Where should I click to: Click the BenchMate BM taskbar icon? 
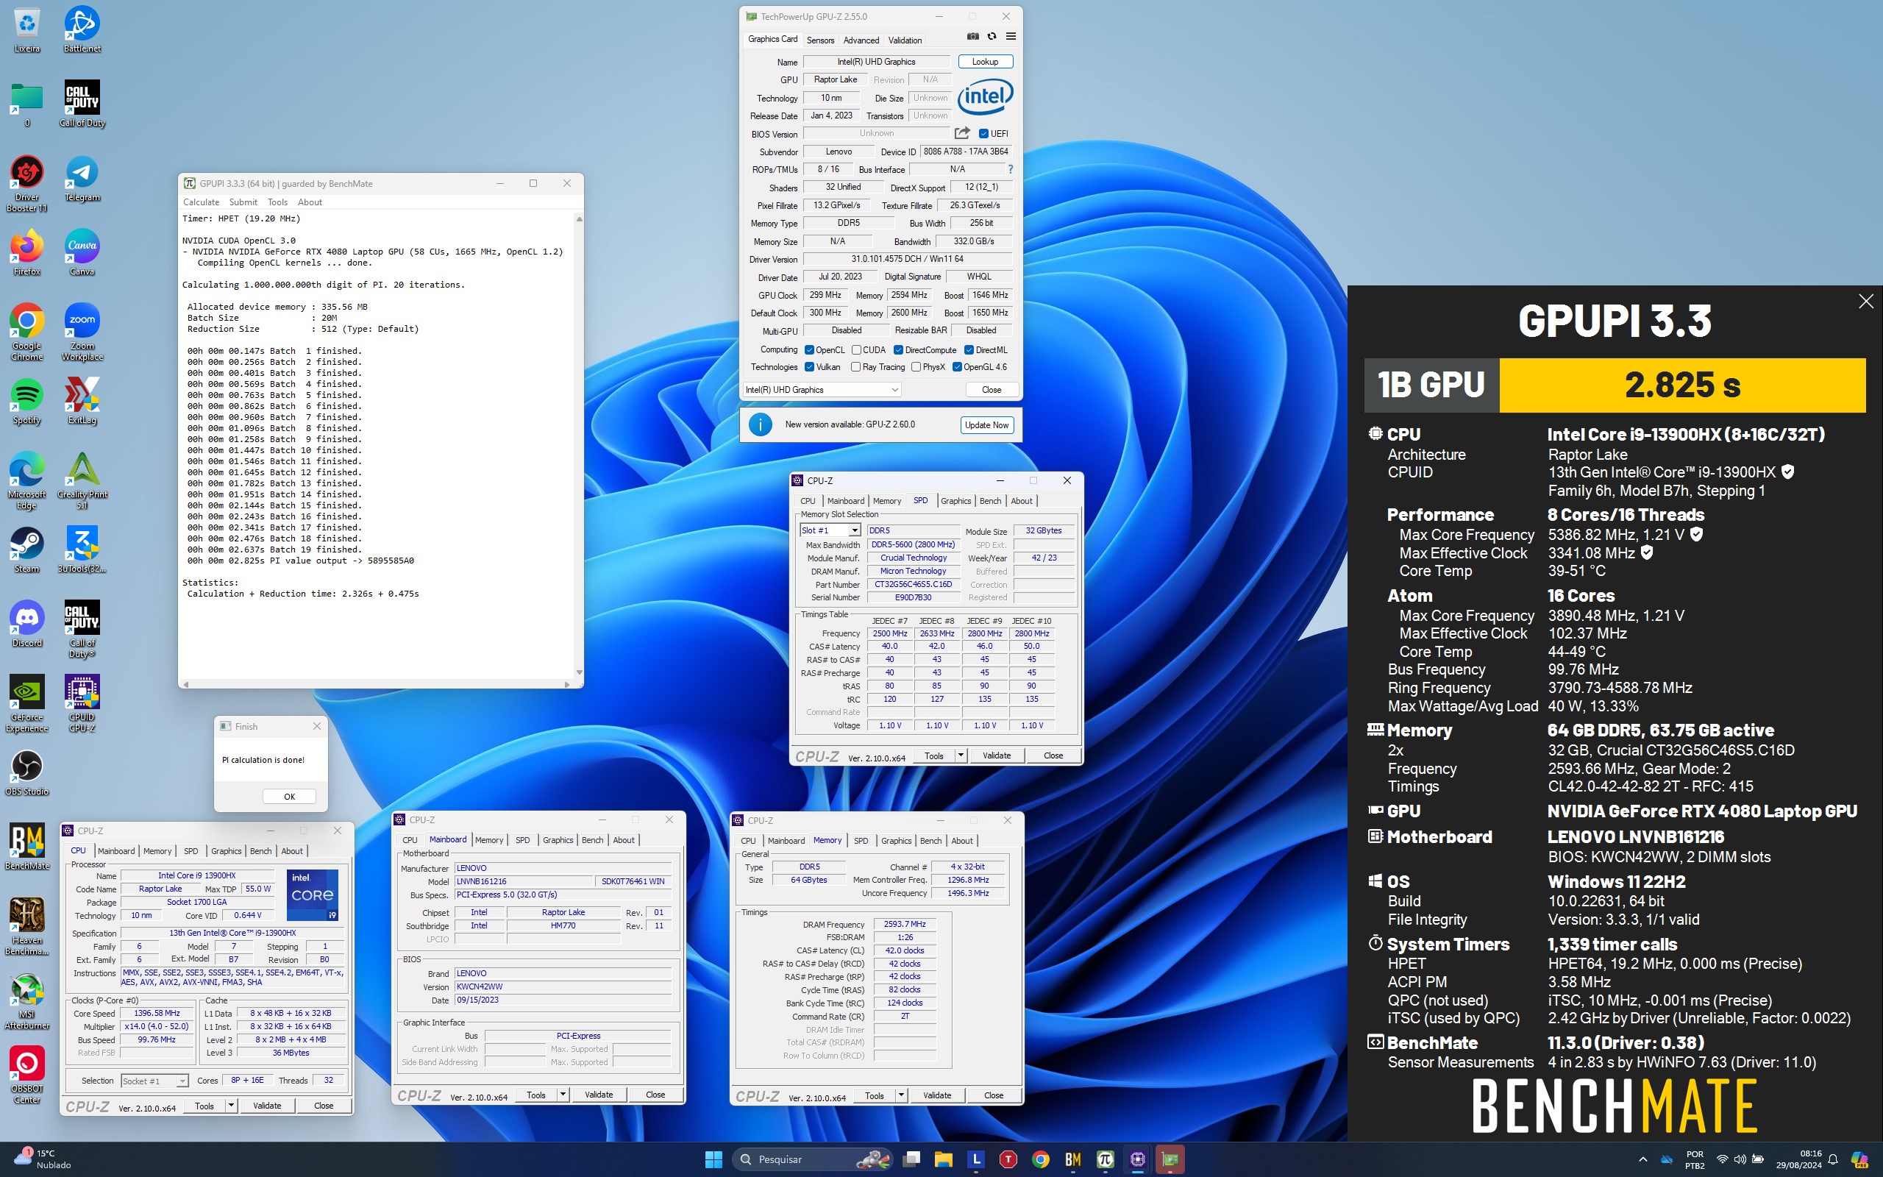click(1073, 1159)
